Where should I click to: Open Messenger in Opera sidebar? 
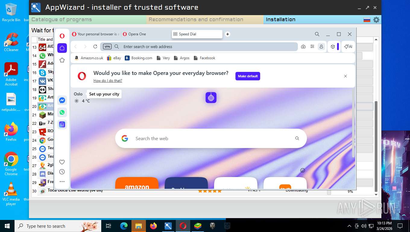pyautogui.click(x=62, y=100)
